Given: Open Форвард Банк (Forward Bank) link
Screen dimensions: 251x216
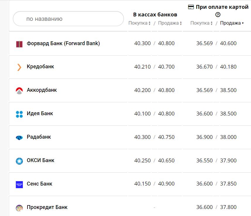Looking at the screenshot, I should (63, 43).
